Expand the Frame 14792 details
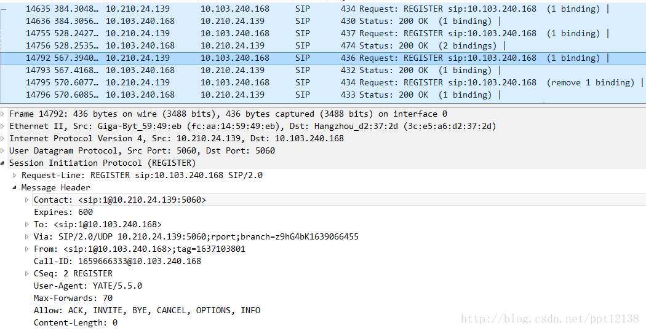The height and width of the screenshot is (331, 646). tap(3, 114)
